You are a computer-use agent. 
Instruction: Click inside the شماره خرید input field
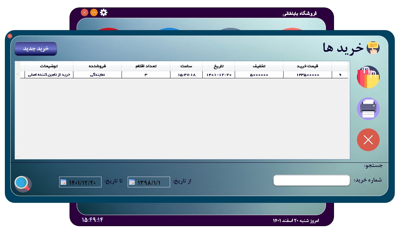(x=311, y=181)
